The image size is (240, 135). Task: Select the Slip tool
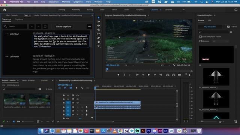[99, 34]
